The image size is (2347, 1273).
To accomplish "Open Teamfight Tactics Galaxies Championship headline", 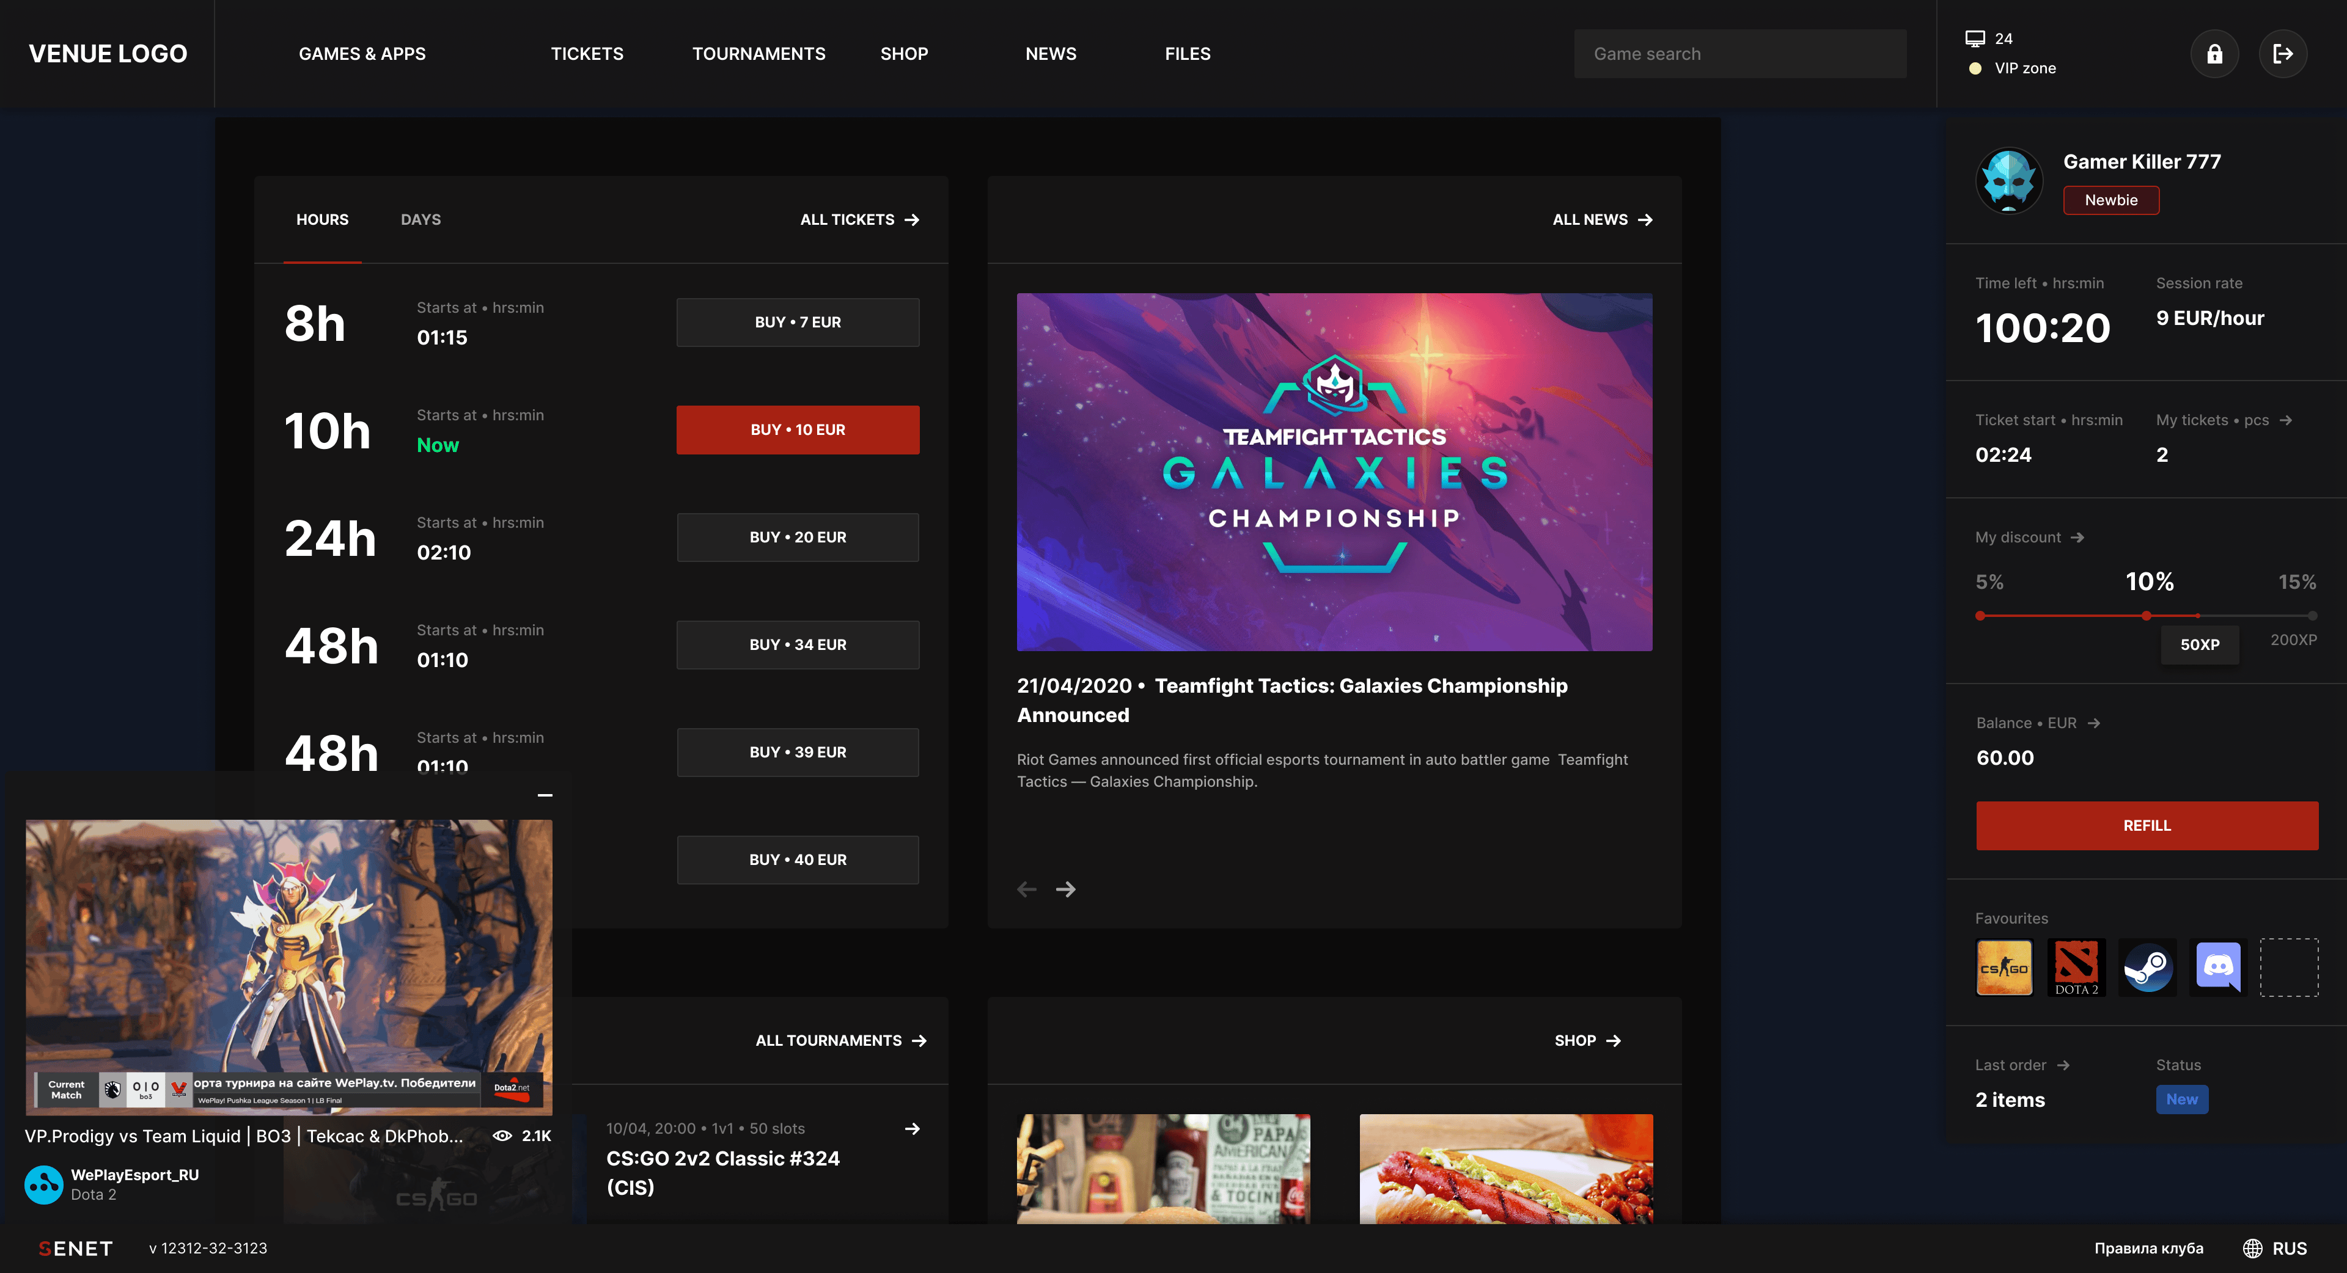I will coord(1292,700).
